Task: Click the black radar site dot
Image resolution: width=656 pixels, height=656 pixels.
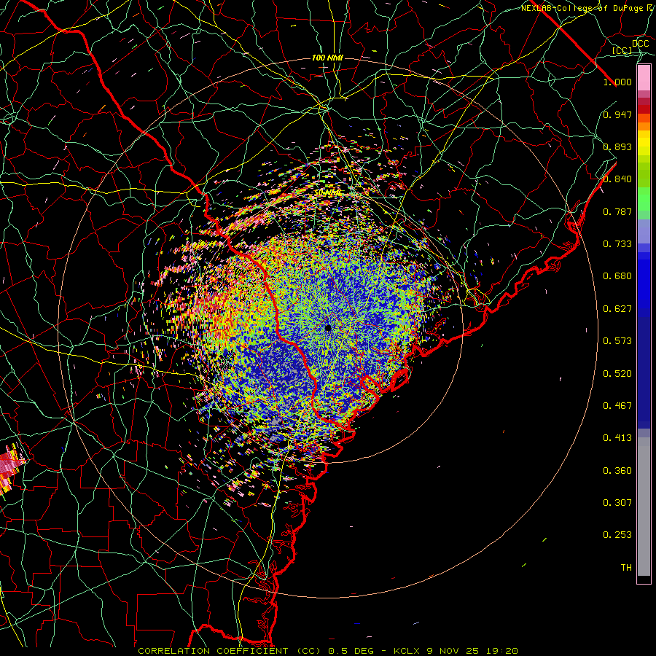Action: (x=328, y=327)
